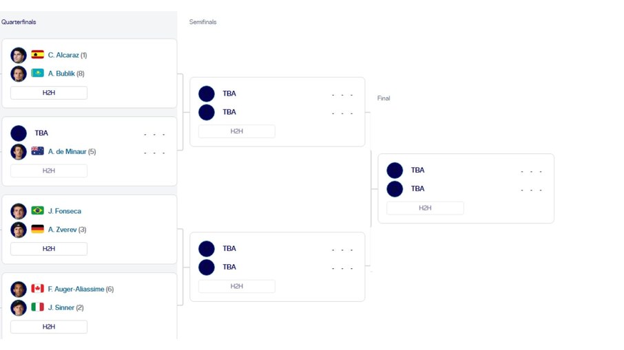Open H2H for Fonseca vs Zverev
This screenshot has height=350, width=624.
tap(49, 249)
